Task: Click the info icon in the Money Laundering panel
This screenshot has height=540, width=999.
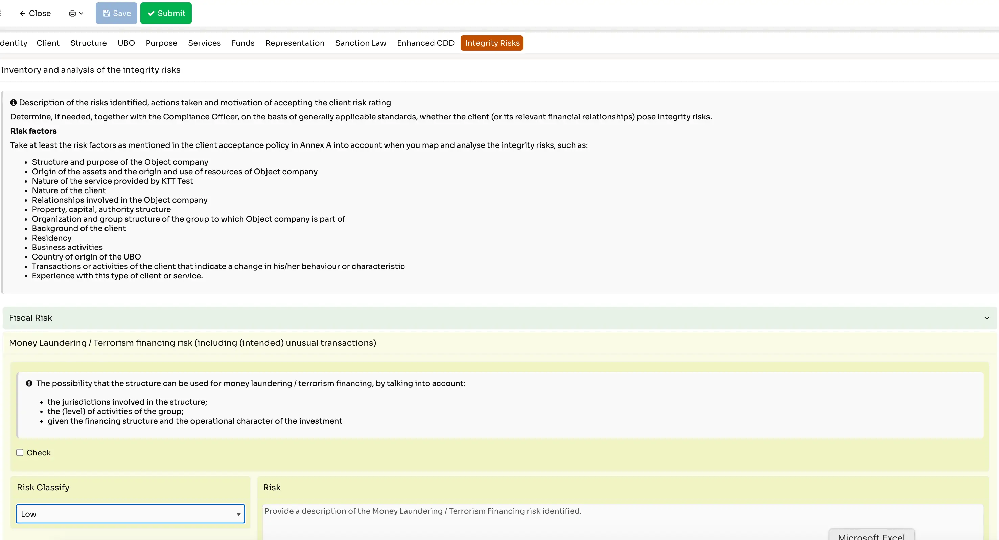Action: point(29,383)
